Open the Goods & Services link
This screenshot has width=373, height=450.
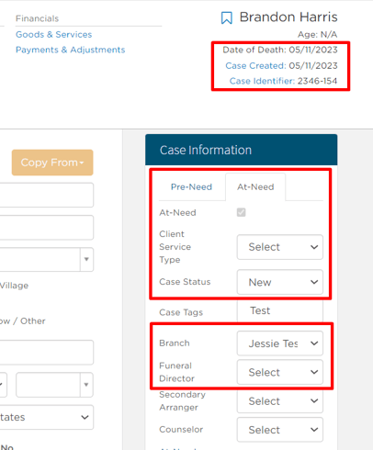(x=54, y=35)
